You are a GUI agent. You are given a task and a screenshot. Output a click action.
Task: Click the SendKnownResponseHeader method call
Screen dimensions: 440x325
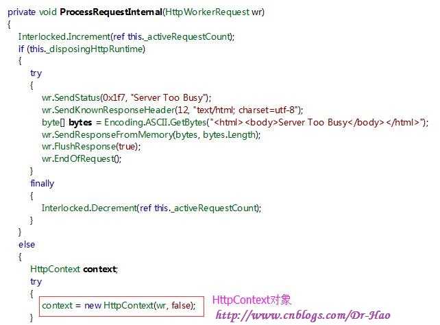(108, 110)
